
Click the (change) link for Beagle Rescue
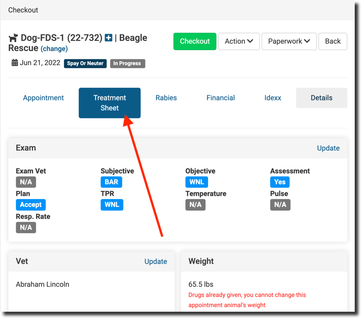click(54, 49)
